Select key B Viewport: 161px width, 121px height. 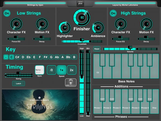74,57
